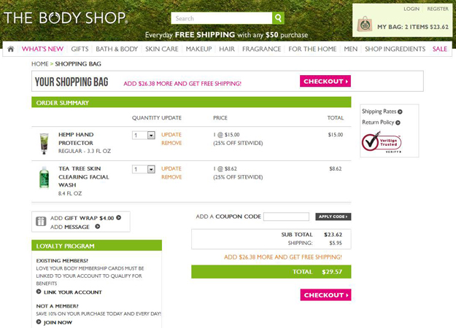Focus the Search input field
This screenshot has width=456, height=328.
tap(222, 18)
